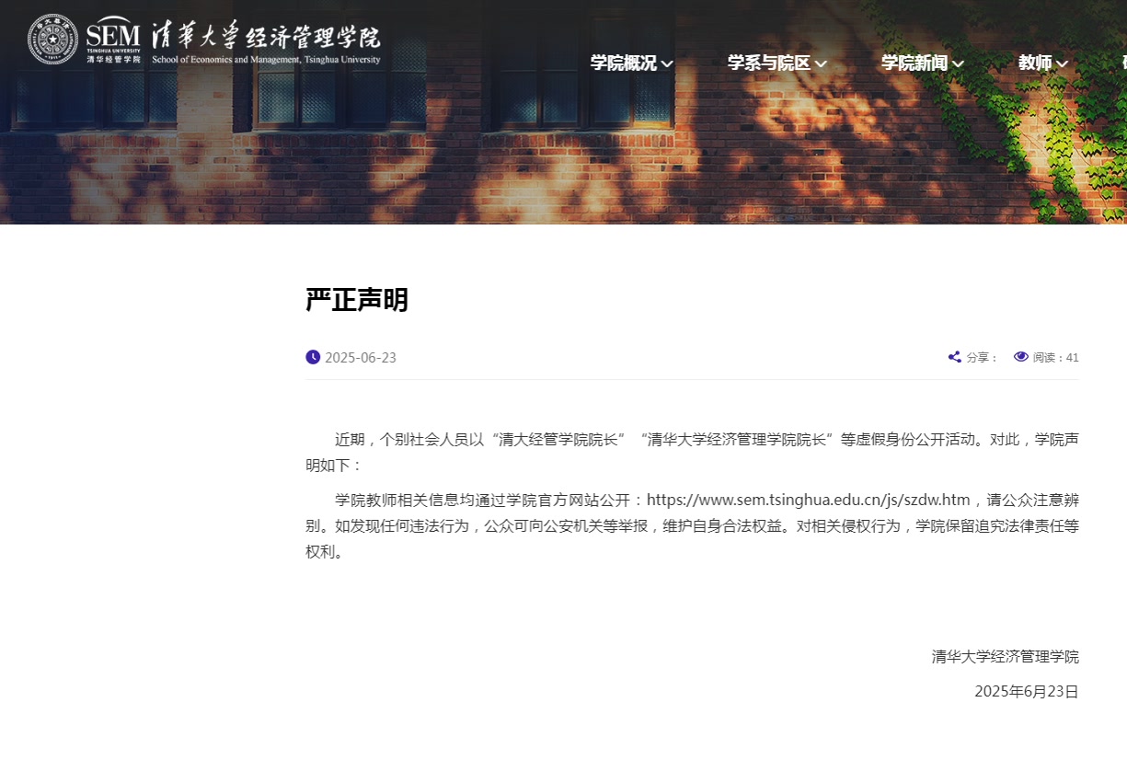Click the purple share icon
Image resolution: width=1127 pixels, height=760 pixels.
pos(955,357)
